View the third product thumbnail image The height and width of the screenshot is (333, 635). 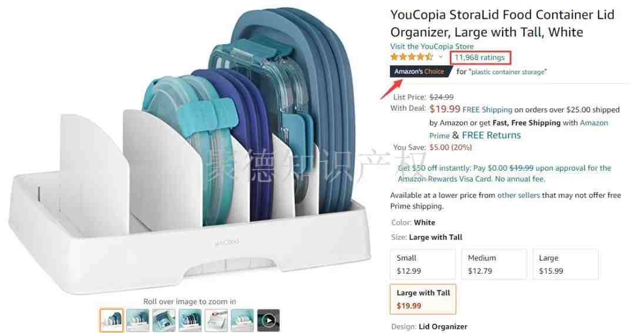pos(164,321)
